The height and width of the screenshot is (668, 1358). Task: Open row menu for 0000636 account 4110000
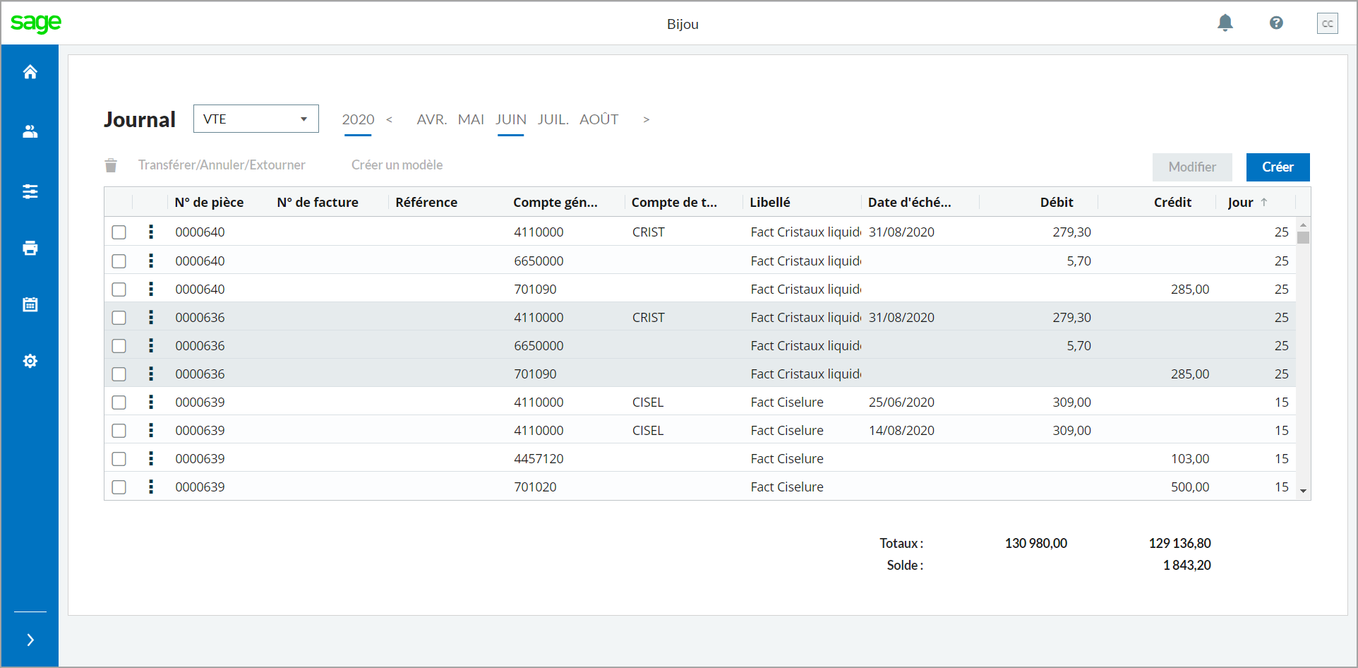coord(151,317)
